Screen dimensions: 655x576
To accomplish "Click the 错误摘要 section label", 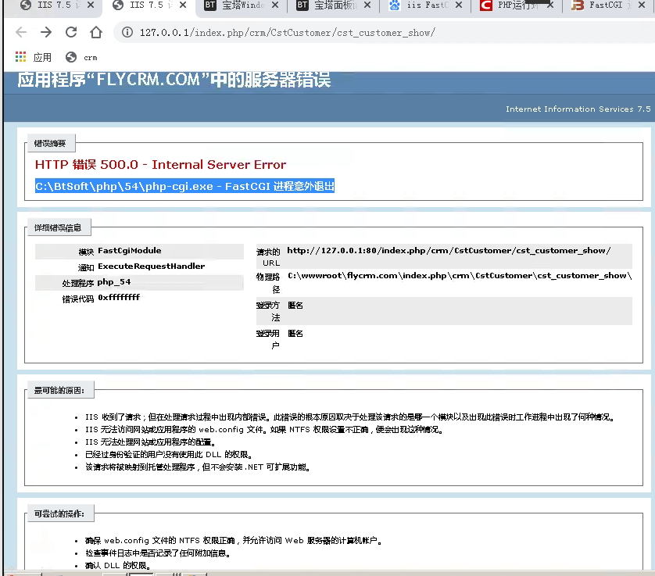I will click(x=50, y=143).
